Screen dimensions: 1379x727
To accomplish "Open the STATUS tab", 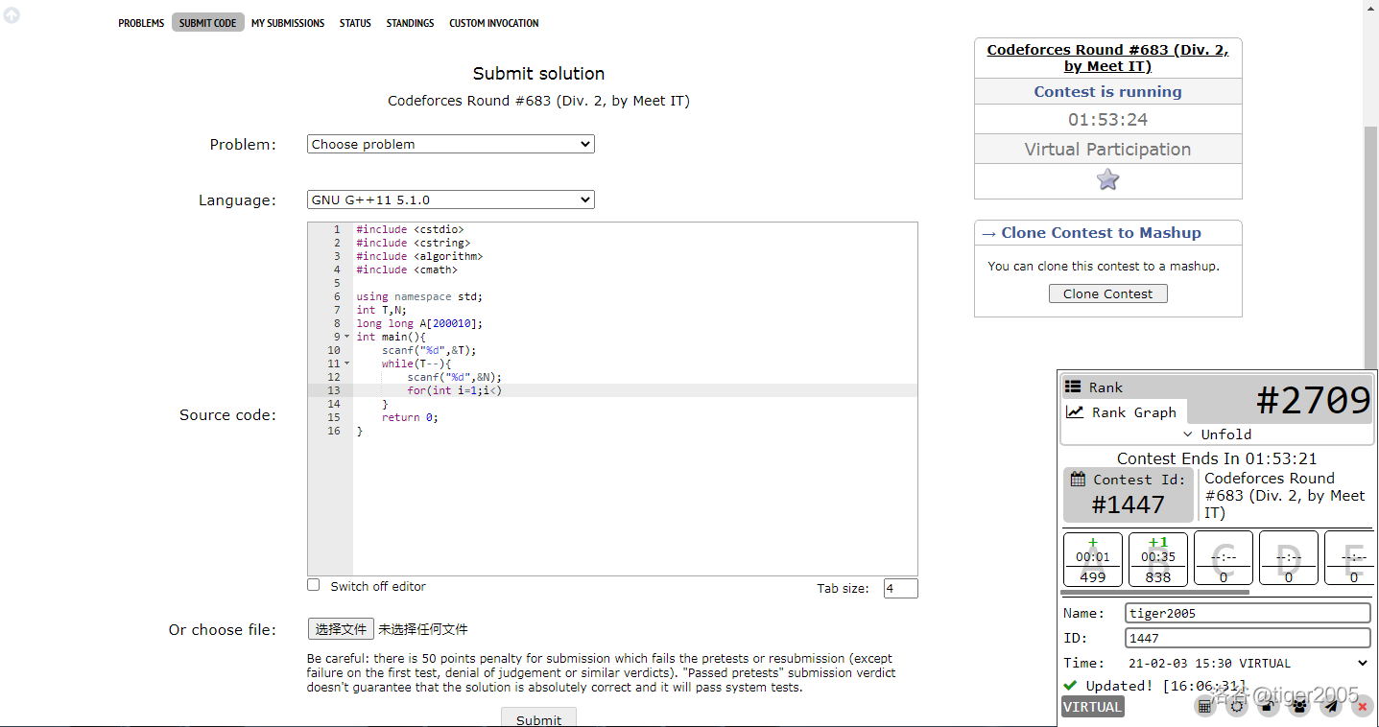I will pos(355,23).
